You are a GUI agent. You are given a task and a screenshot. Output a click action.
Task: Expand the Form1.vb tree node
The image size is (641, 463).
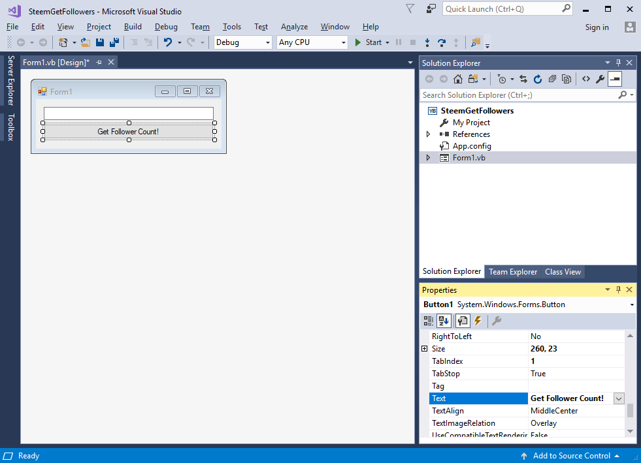428,158
